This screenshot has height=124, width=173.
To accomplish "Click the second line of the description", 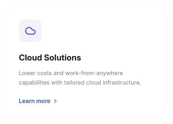I will coord(80,83).
